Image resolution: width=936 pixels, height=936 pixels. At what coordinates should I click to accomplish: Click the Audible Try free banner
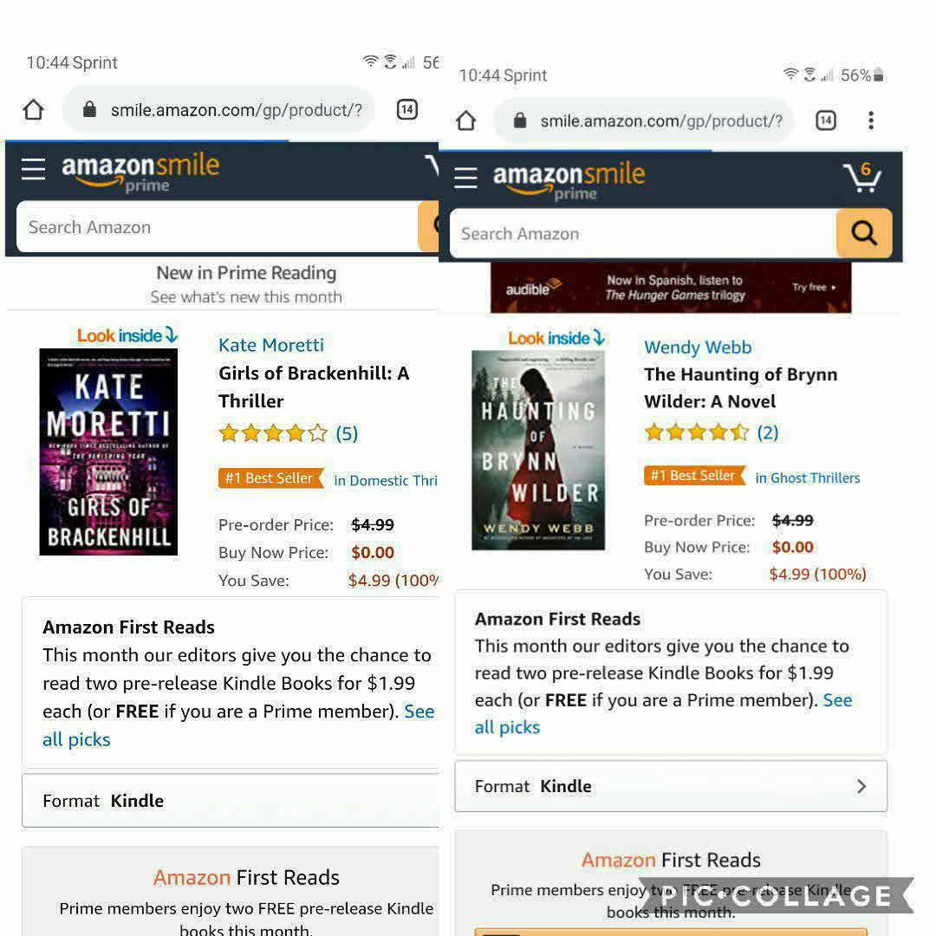[671, 288]
